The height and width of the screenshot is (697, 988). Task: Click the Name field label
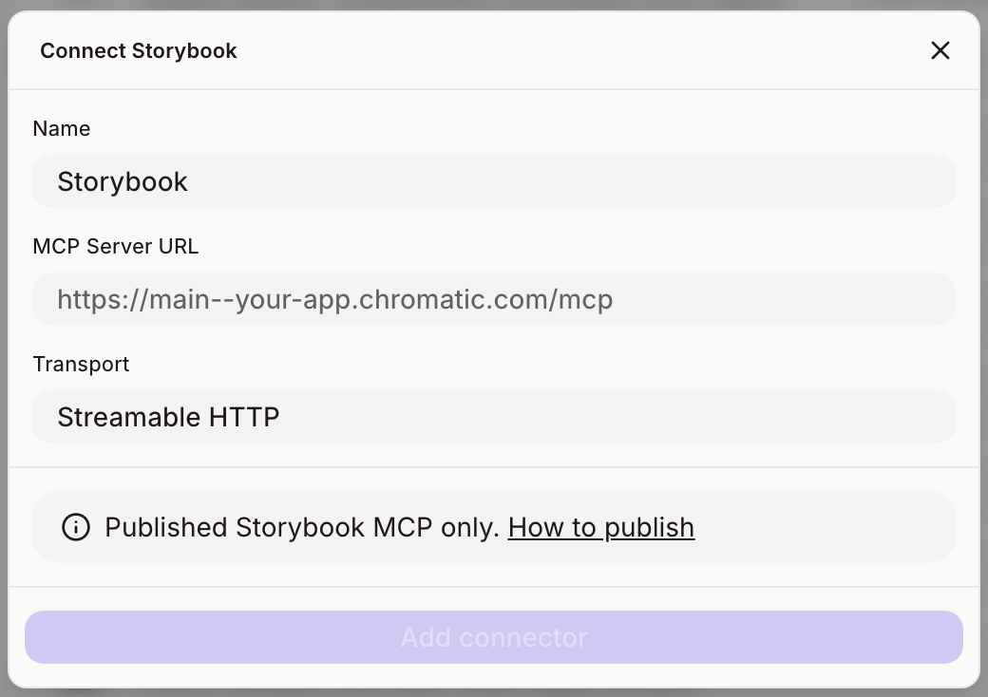(x=62, y=128)
